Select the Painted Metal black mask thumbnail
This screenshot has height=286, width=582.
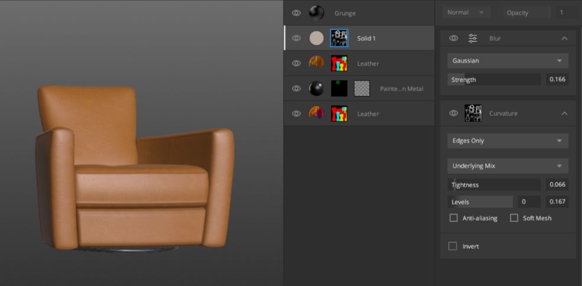coord(339,89)
